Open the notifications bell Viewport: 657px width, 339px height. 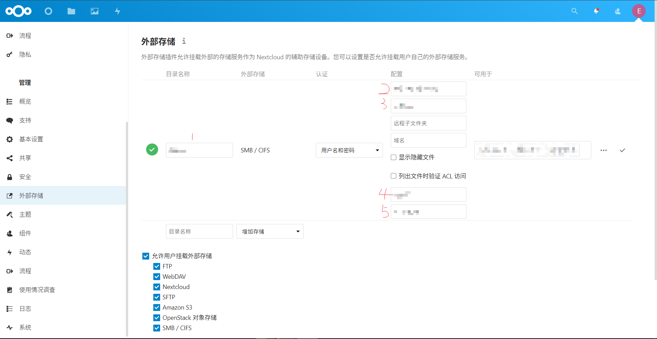coord(596,11)
